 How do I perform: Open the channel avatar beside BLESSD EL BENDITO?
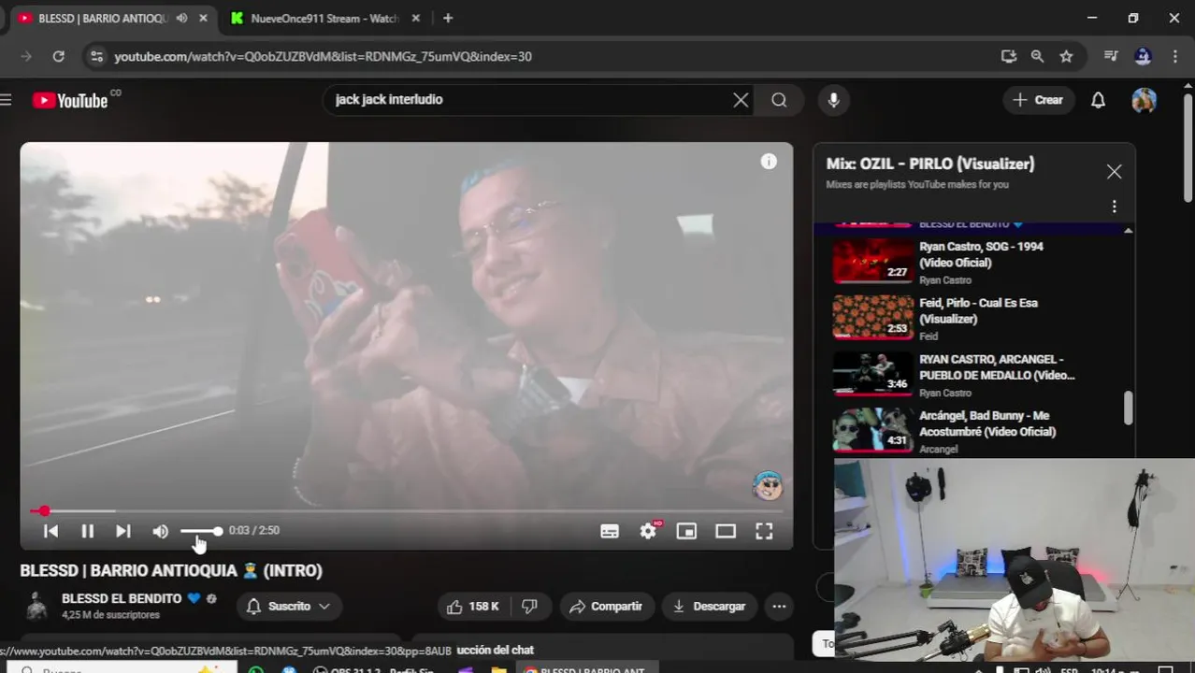click(36, 607)
